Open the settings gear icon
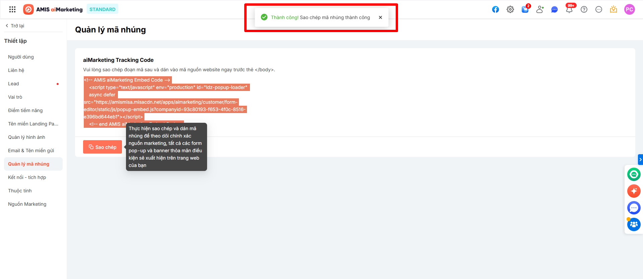Viewport: 643px width, 279px height. (510, 9)
